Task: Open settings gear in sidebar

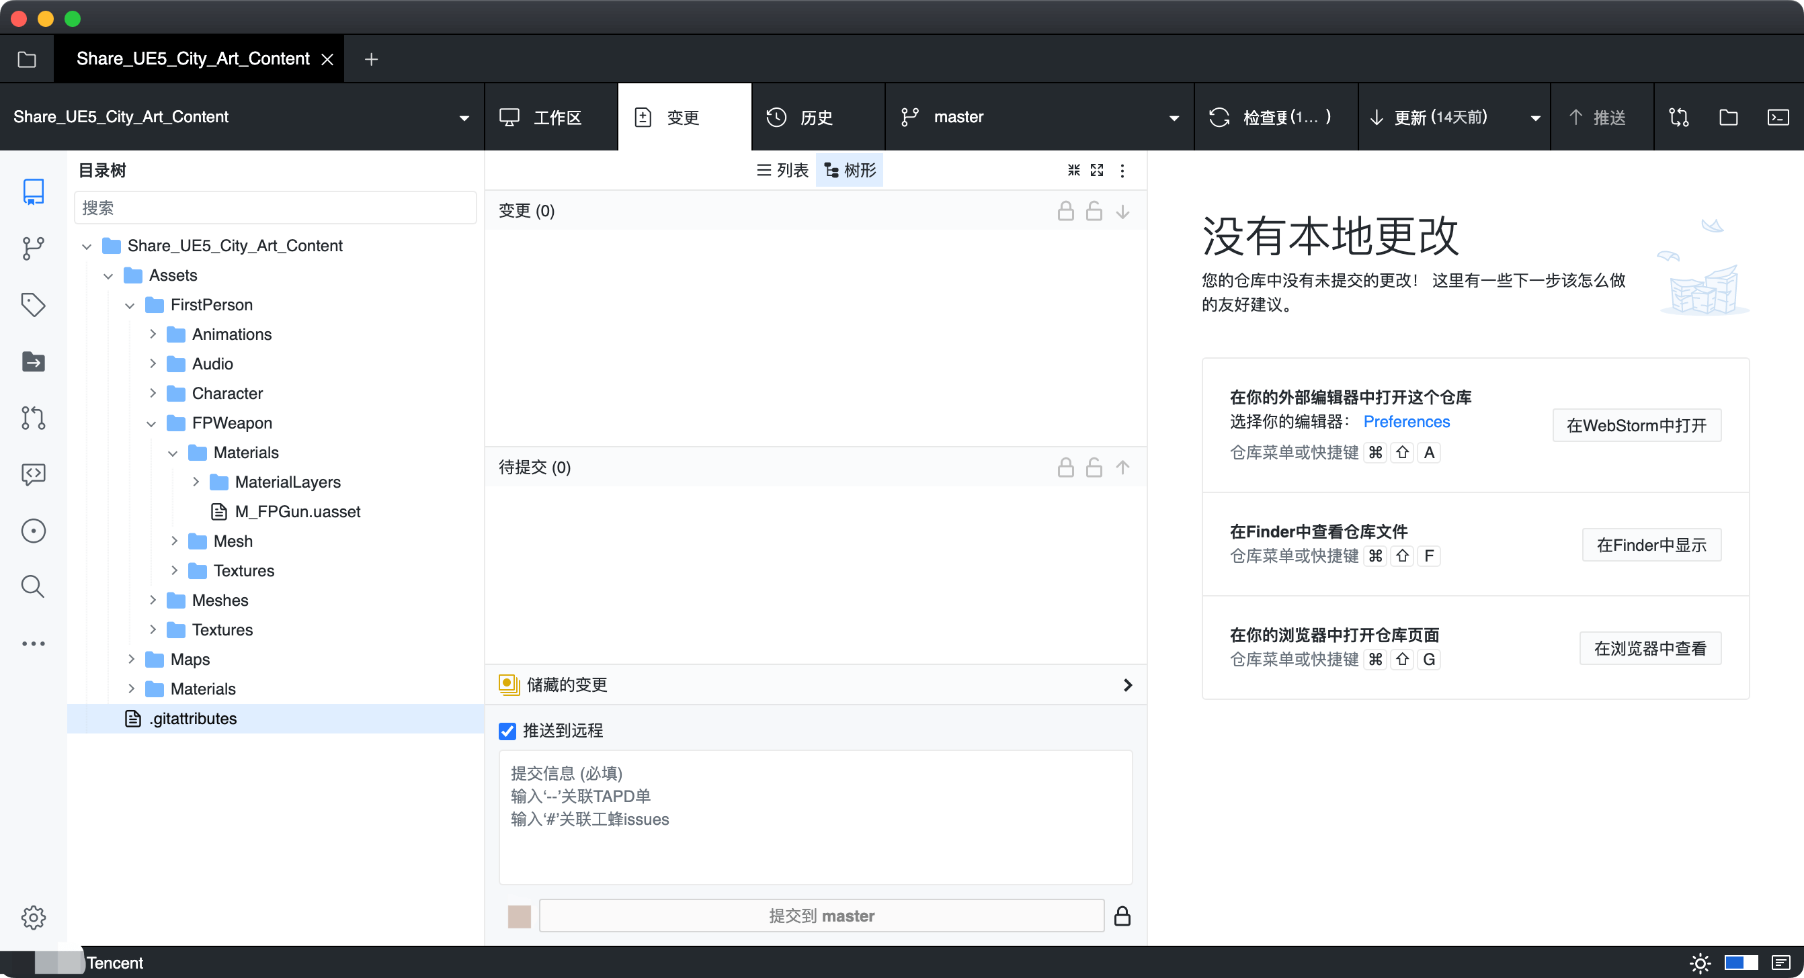Action: [x=33, y=917]
